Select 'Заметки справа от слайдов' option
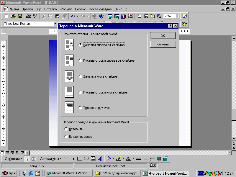The image size is (236, 177). (80, 45)
